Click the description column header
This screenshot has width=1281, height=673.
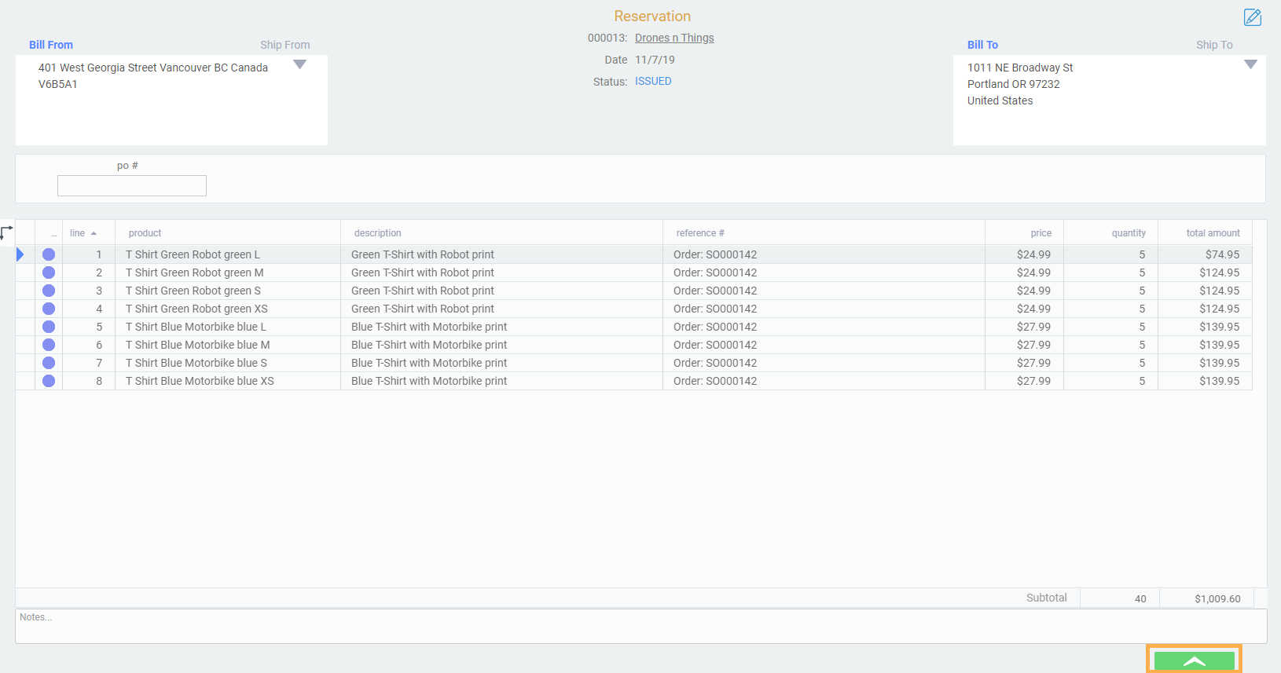(377, 233)
